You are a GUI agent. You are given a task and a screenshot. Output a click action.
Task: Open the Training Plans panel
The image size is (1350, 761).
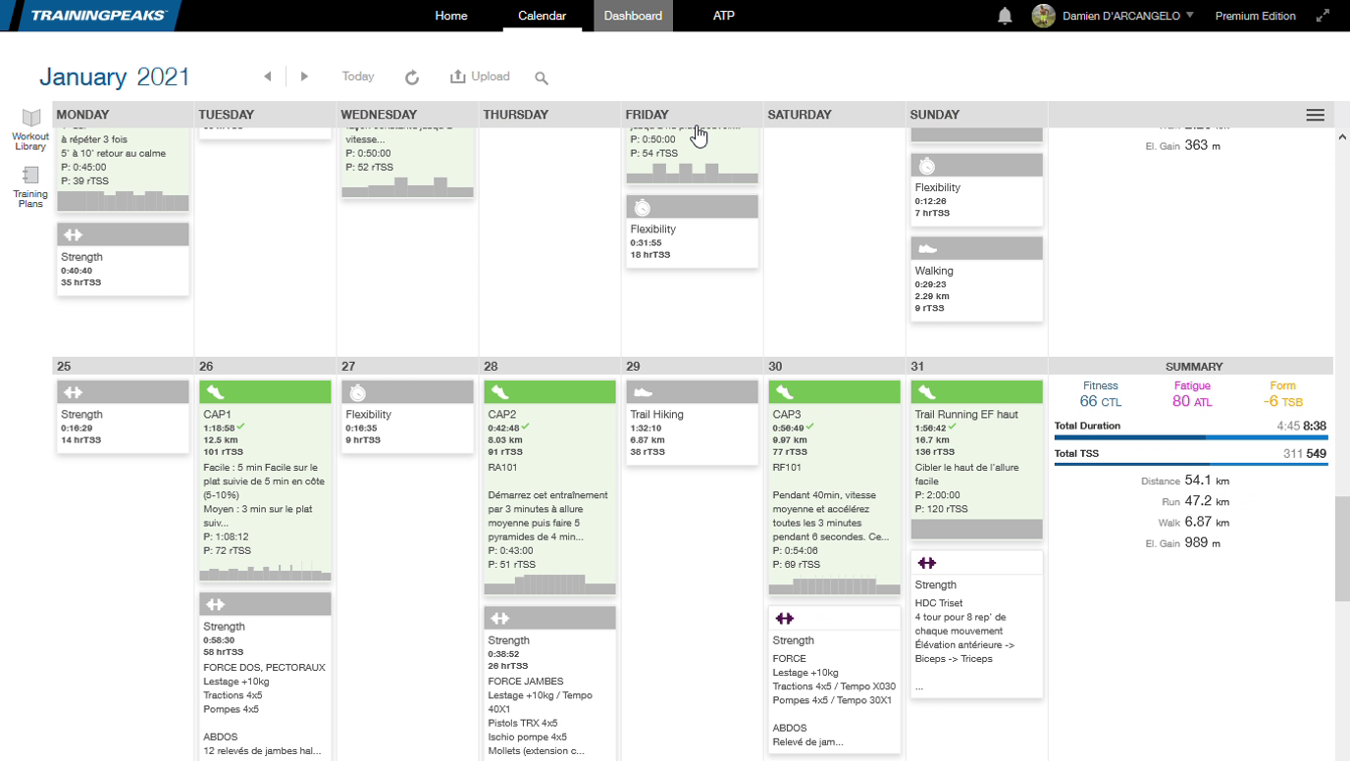(30, 185)
